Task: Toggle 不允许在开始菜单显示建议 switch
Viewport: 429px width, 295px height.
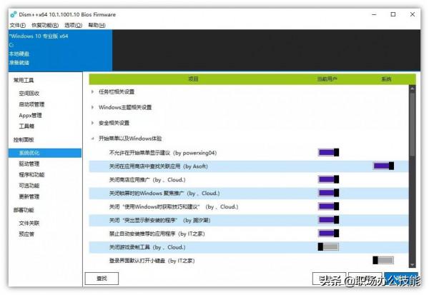Action: 329,152
